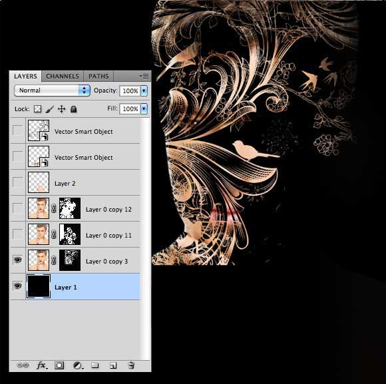Hide Layer 0 copy 3 visibility eye
The height and width of the screenshot is (384, 386).
click(x=18, y=260)
